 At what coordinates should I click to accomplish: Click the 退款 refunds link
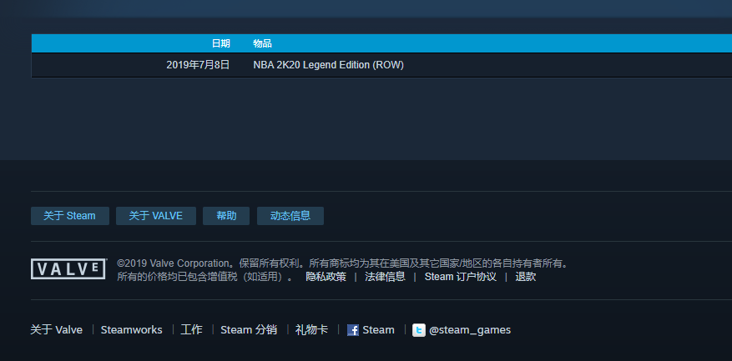pyautogui.click(x=526, y=277)
